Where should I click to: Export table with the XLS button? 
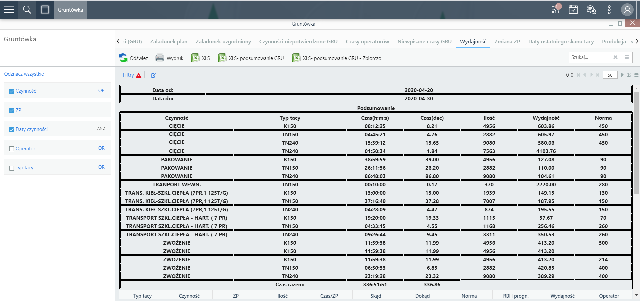tap(200, 58)
